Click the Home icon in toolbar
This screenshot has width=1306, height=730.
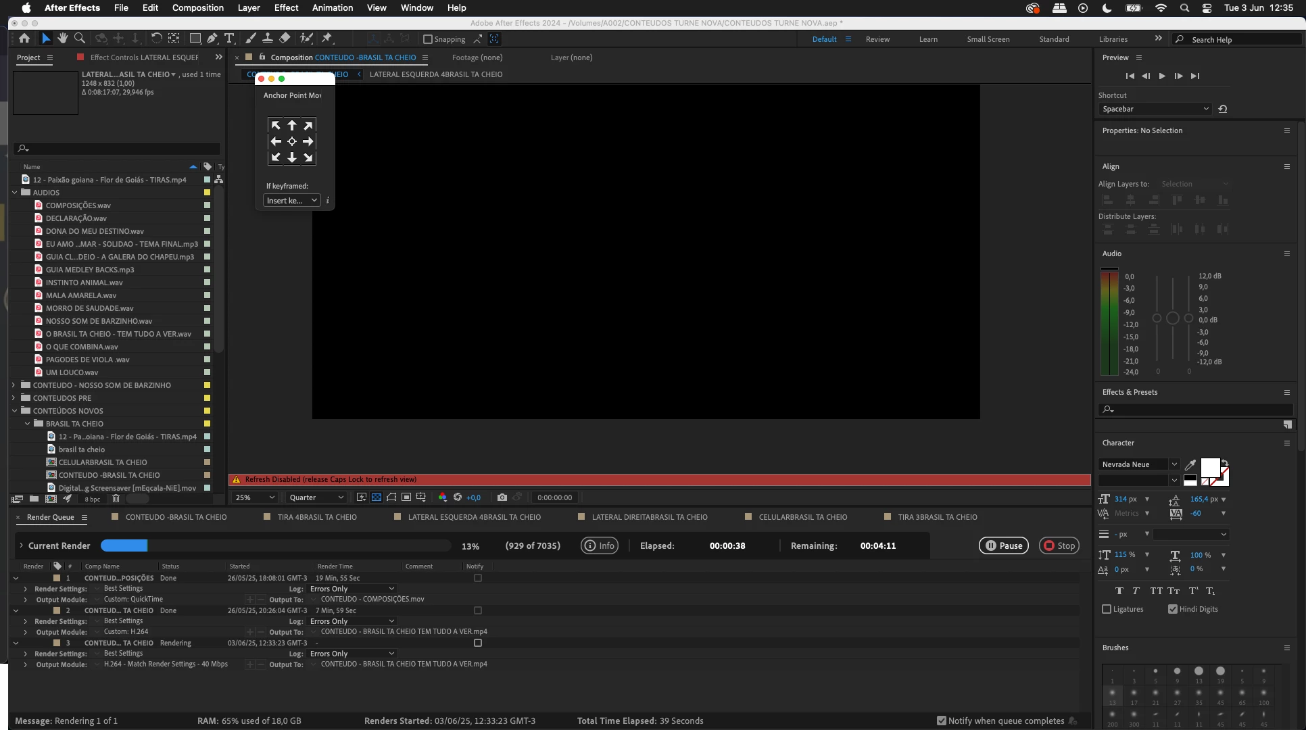pyautogui.click(x=24, y=39)
